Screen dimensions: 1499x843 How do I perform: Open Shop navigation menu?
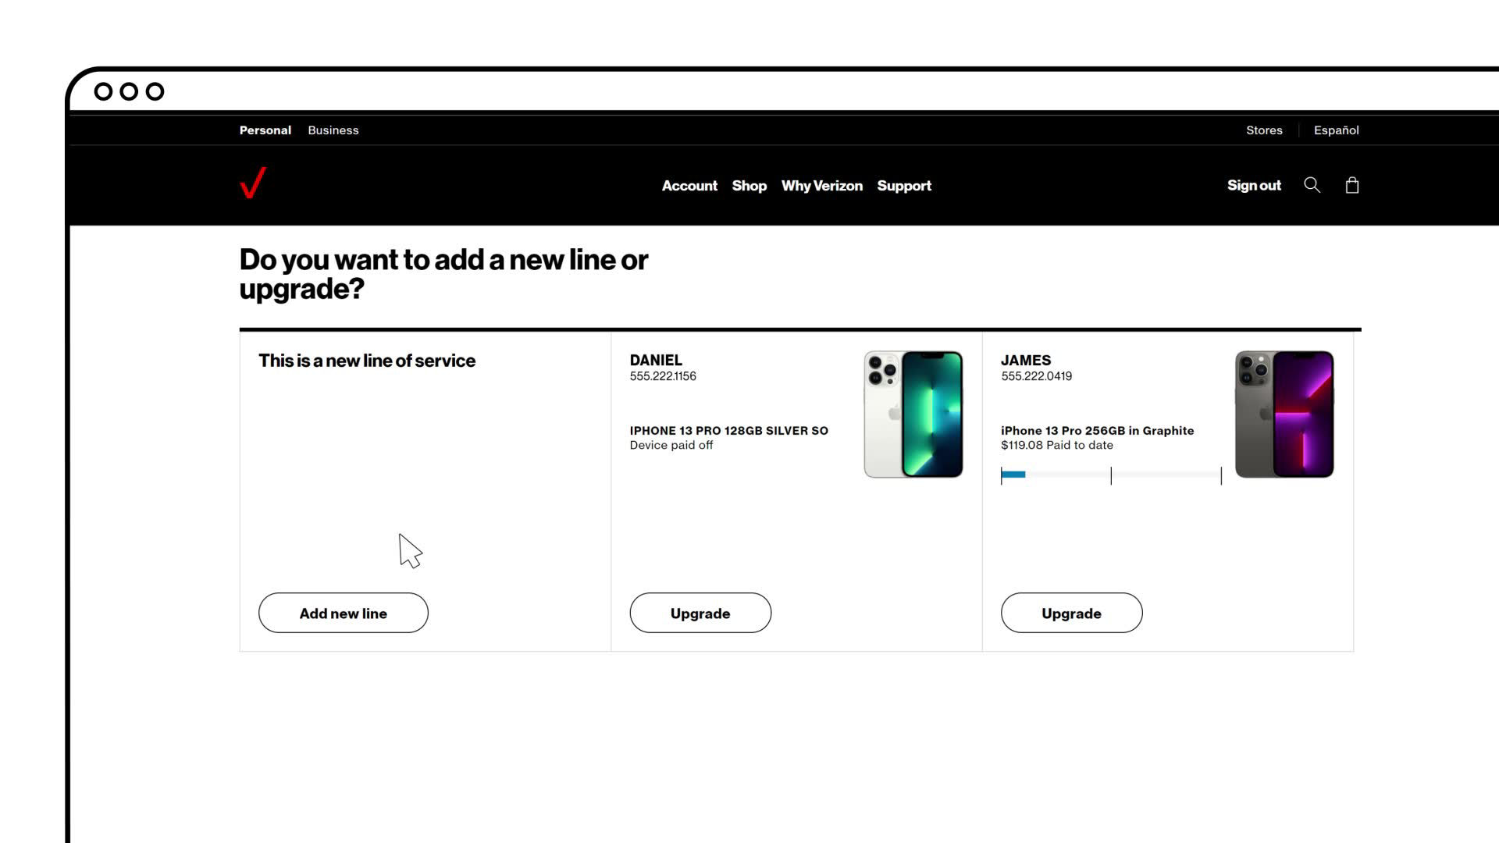(749, 185)
